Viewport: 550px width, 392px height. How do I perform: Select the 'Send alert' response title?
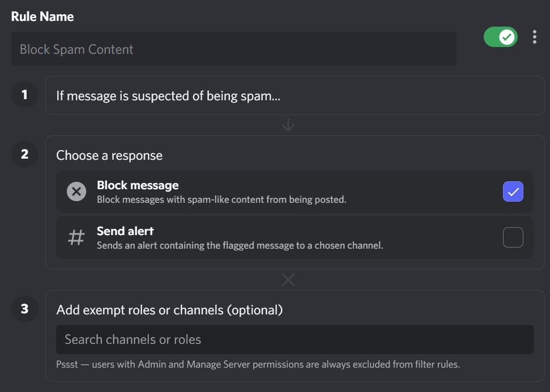click(125, 231)
